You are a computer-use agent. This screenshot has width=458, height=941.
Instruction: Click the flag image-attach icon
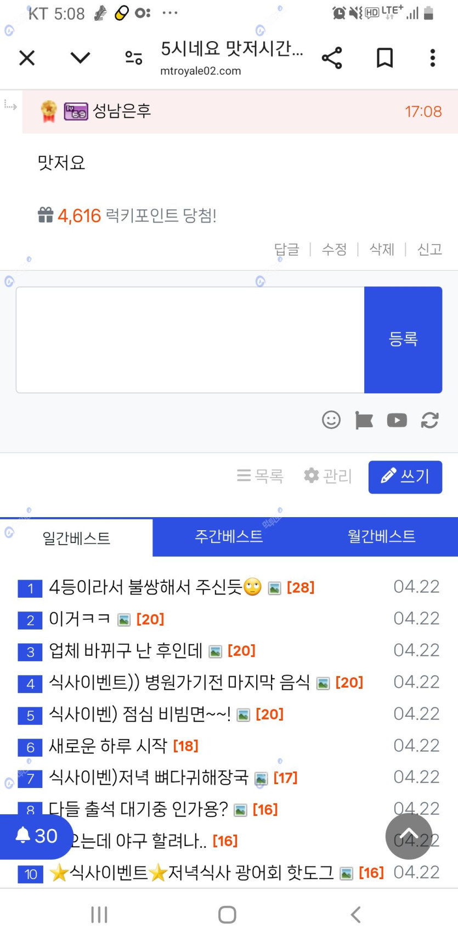tap(364, 420)
